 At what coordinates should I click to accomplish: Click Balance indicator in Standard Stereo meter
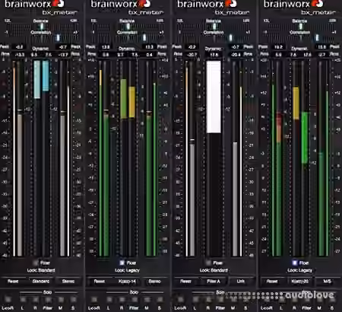pos(43,27)
